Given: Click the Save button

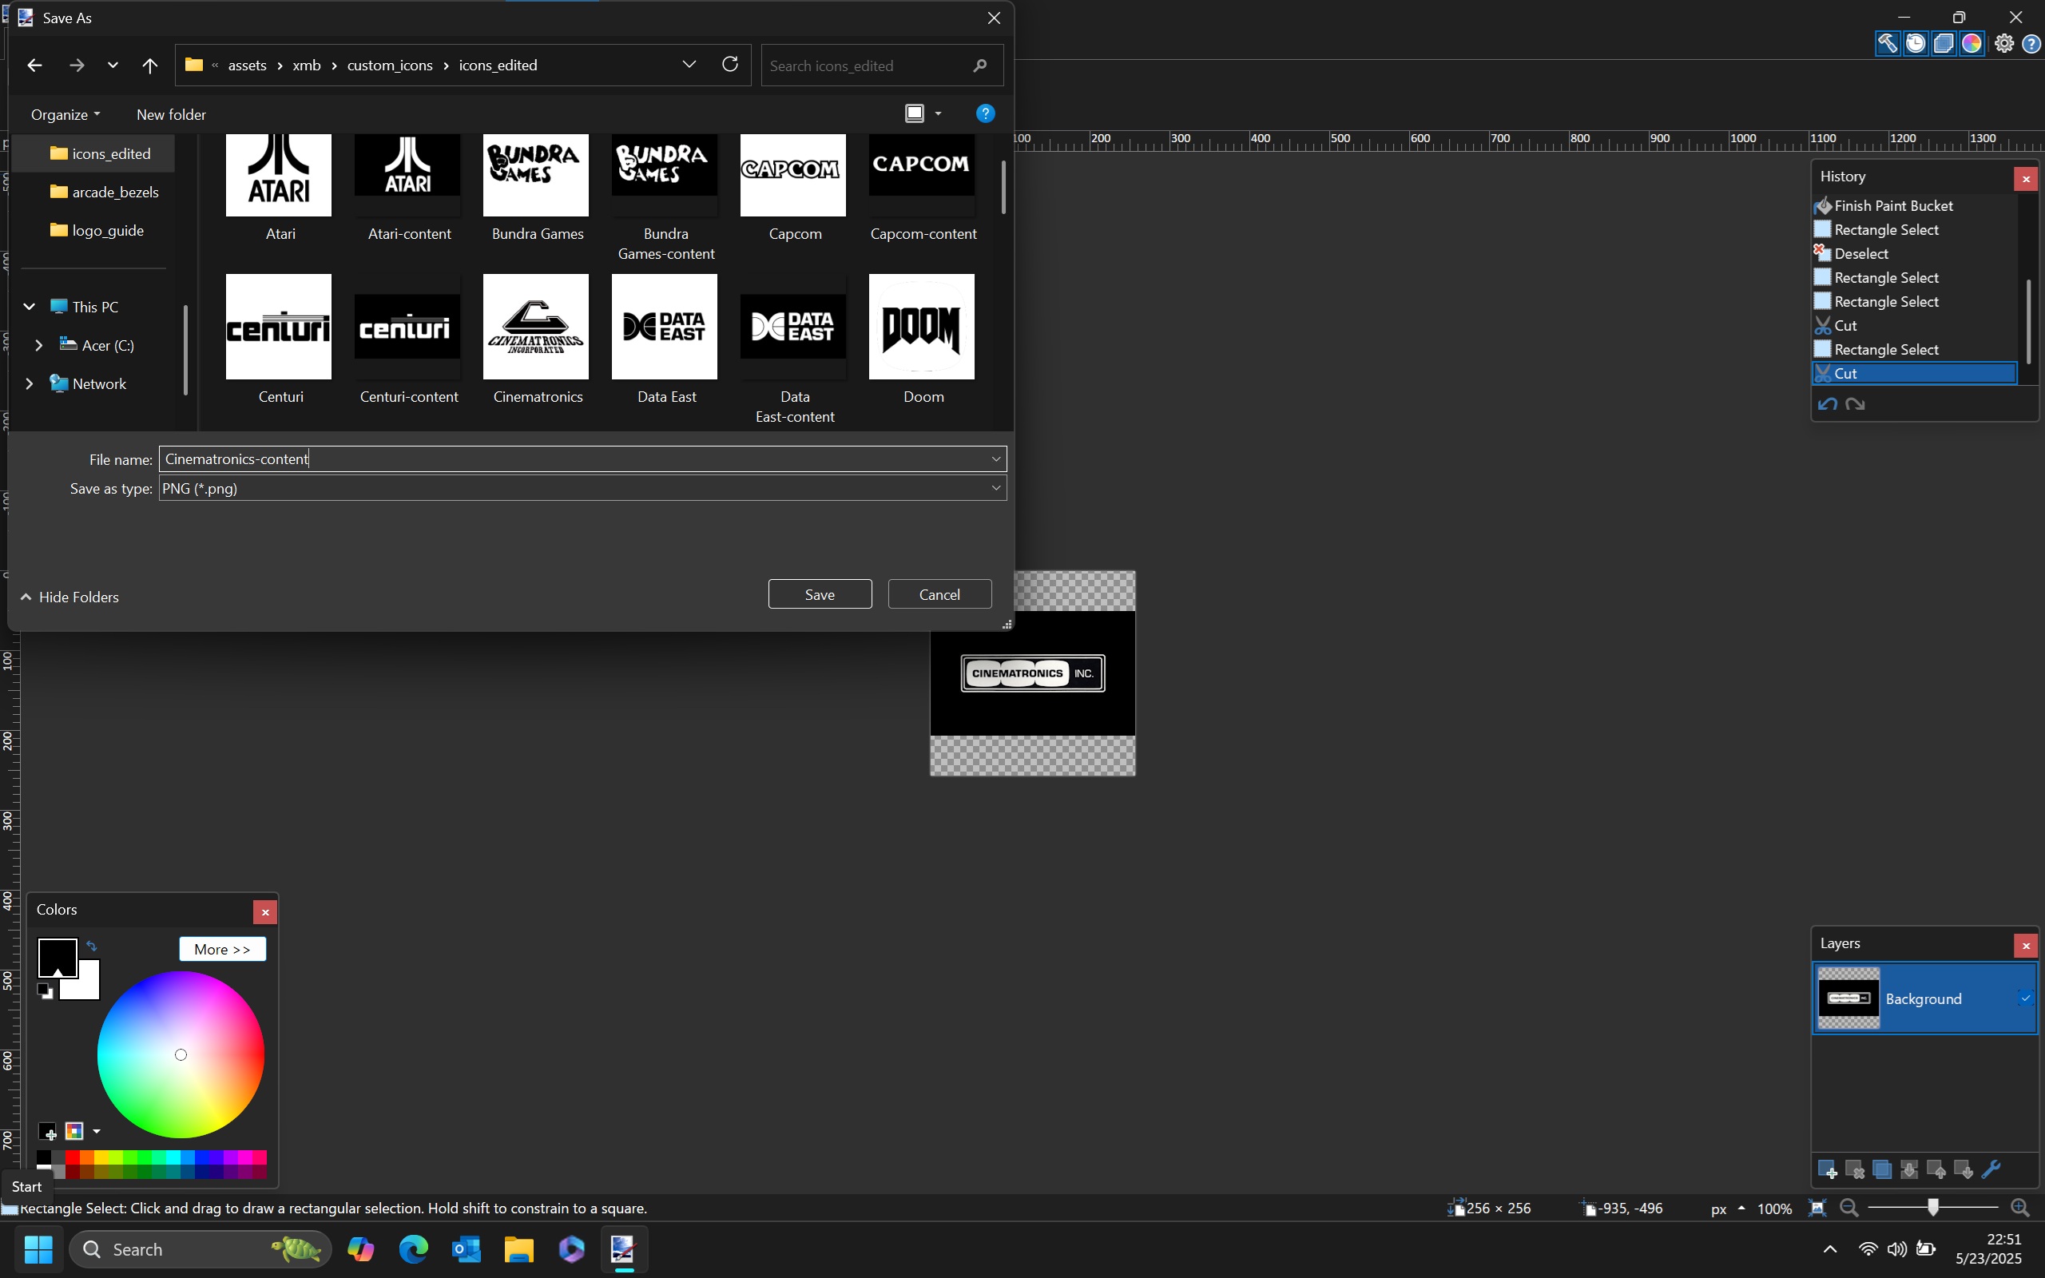Looking at the screenshot, I should pyautogui.click(x=819, y=594).
